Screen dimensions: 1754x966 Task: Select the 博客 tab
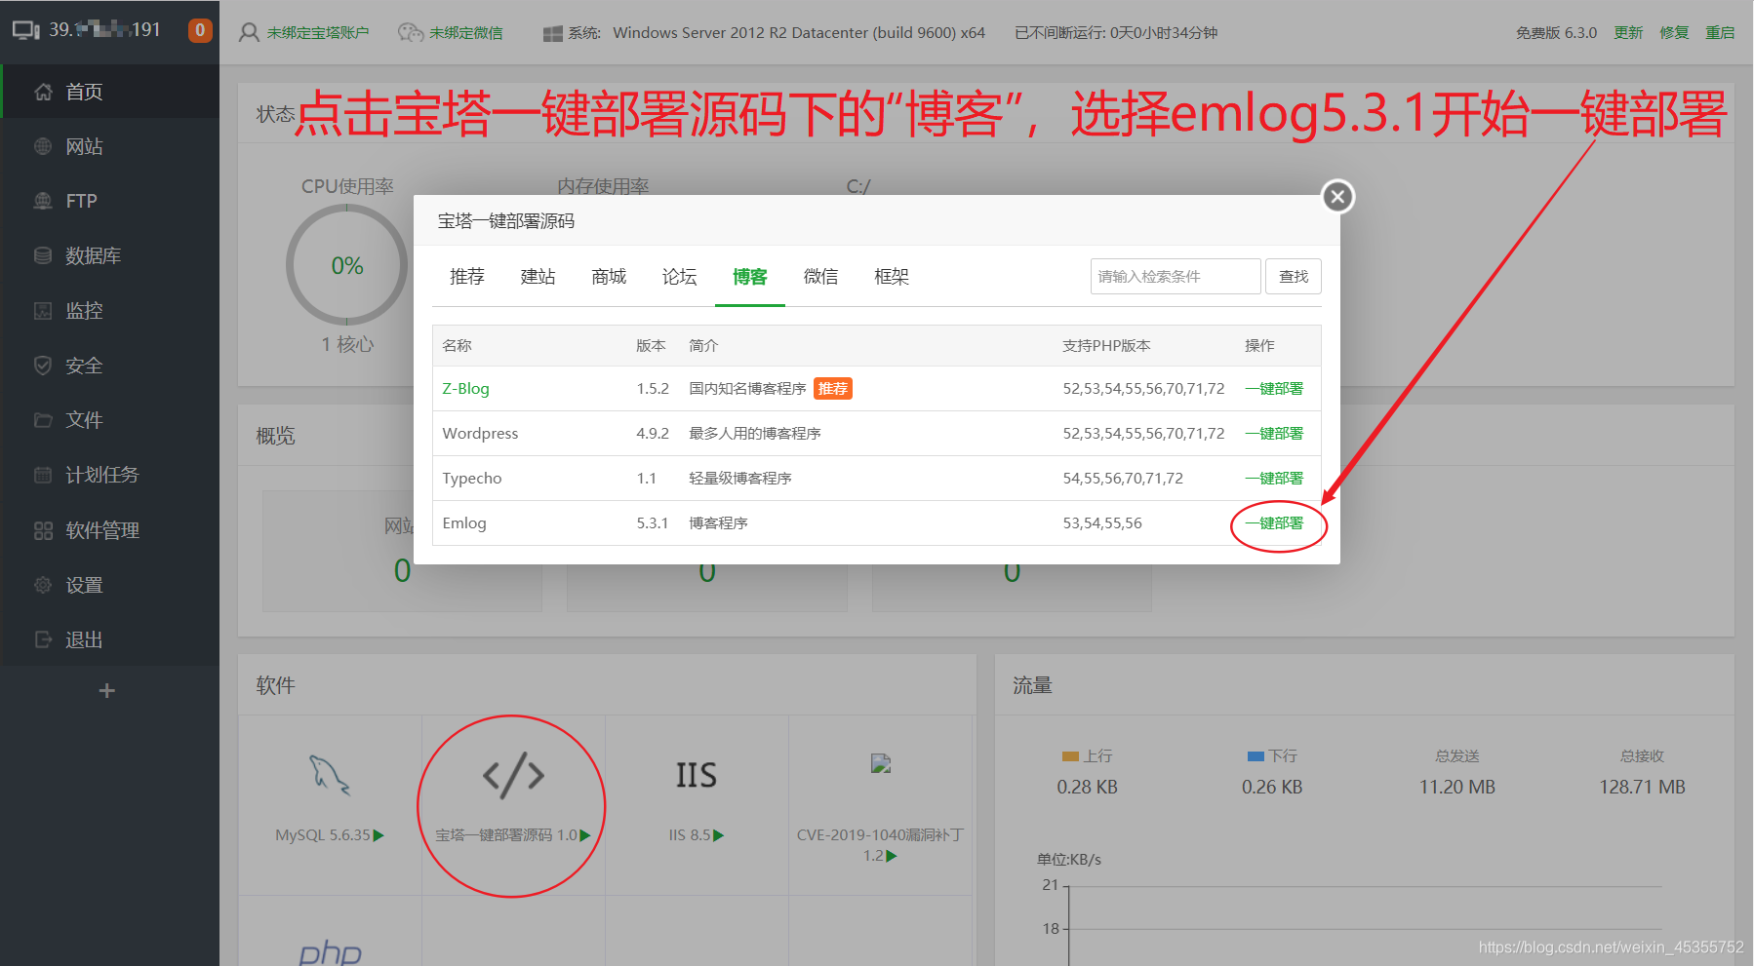pyautogui.click(x=750, y=277)
